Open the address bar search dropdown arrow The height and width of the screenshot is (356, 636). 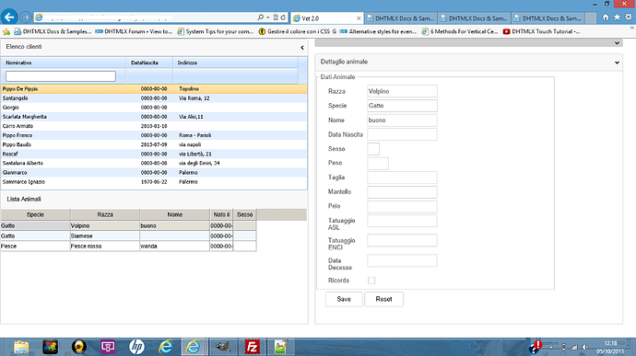pos(267,17)
